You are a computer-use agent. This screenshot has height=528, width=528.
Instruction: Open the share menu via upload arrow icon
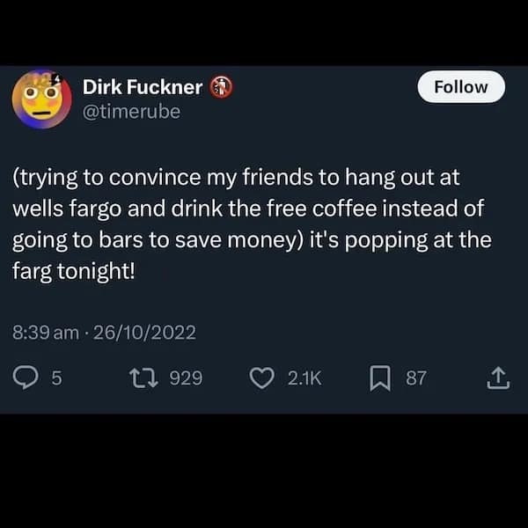[498, 378]
